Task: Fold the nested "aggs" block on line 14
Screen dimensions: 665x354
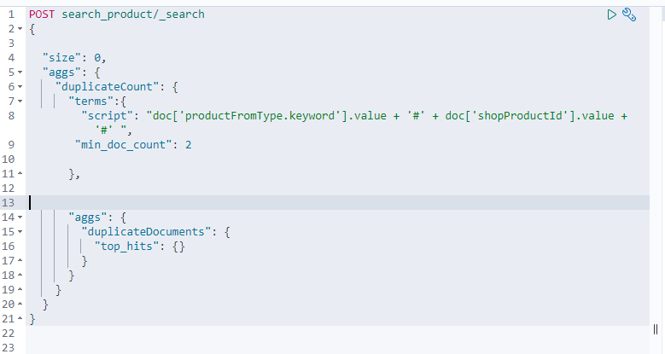Action: pyautogui.click(x=20, y=217)
